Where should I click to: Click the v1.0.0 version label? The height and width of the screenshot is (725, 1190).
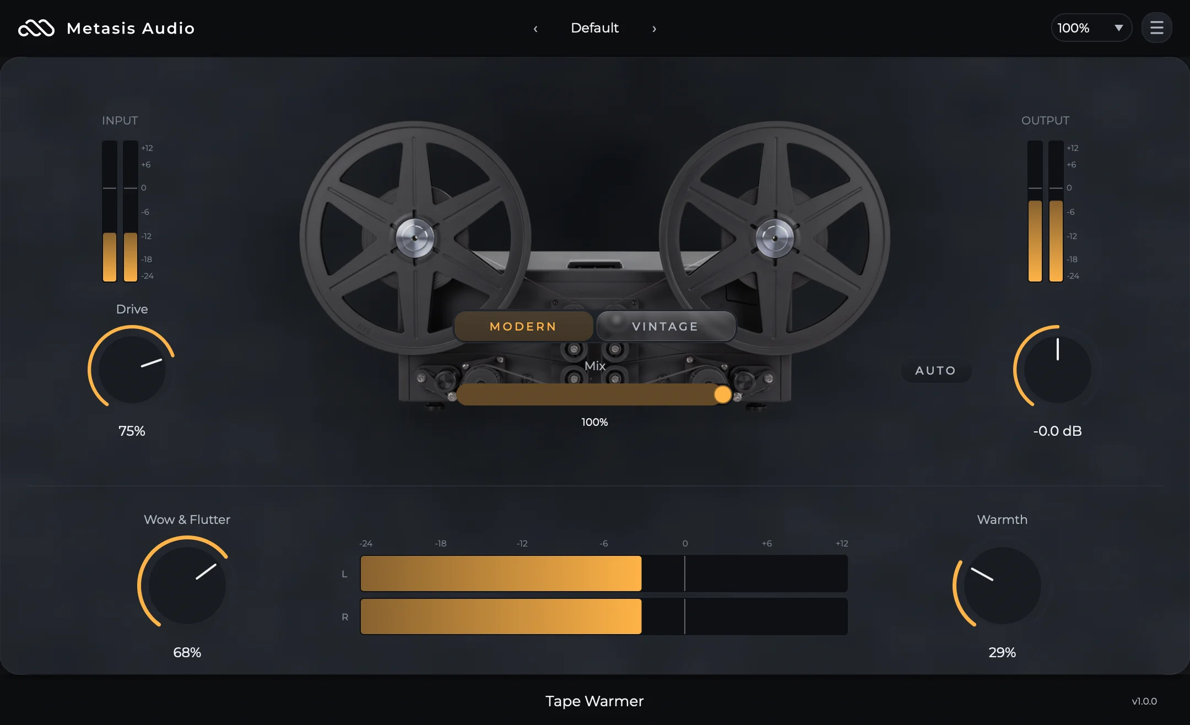1144,701
